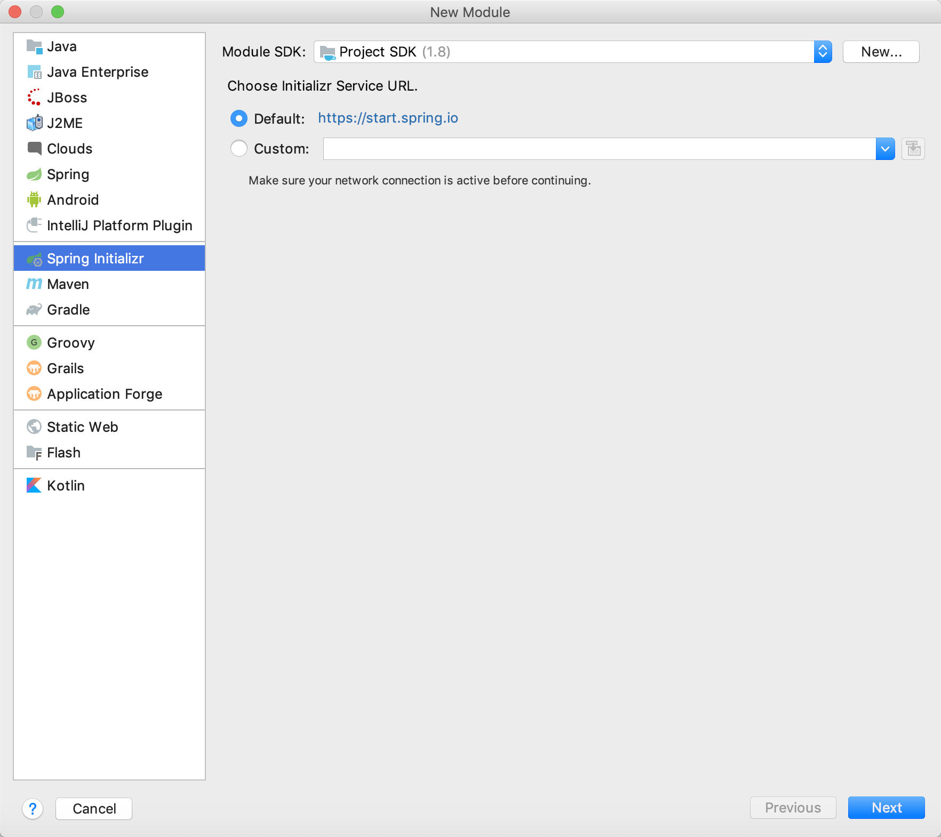Viewport: 941px width, 837px height.
Task: Click the JBoss red dots icon
Action: pos(34,98)
